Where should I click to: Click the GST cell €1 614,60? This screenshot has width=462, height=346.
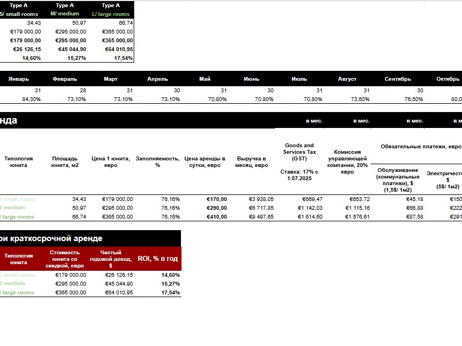[x=310, y=217]
